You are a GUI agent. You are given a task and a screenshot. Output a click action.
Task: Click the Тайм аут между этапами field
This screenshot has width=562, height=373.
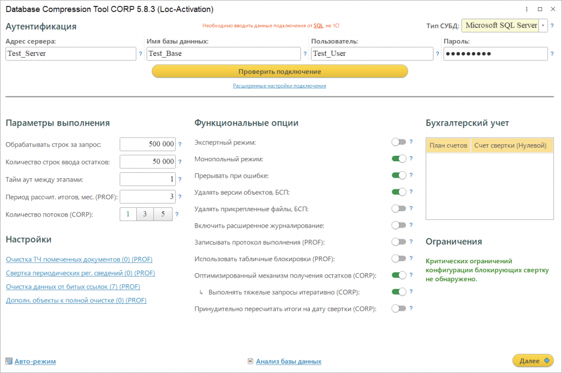tap(148, 179)
